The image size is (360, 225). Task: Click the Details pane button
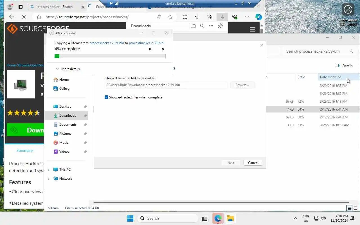point(344,66)
